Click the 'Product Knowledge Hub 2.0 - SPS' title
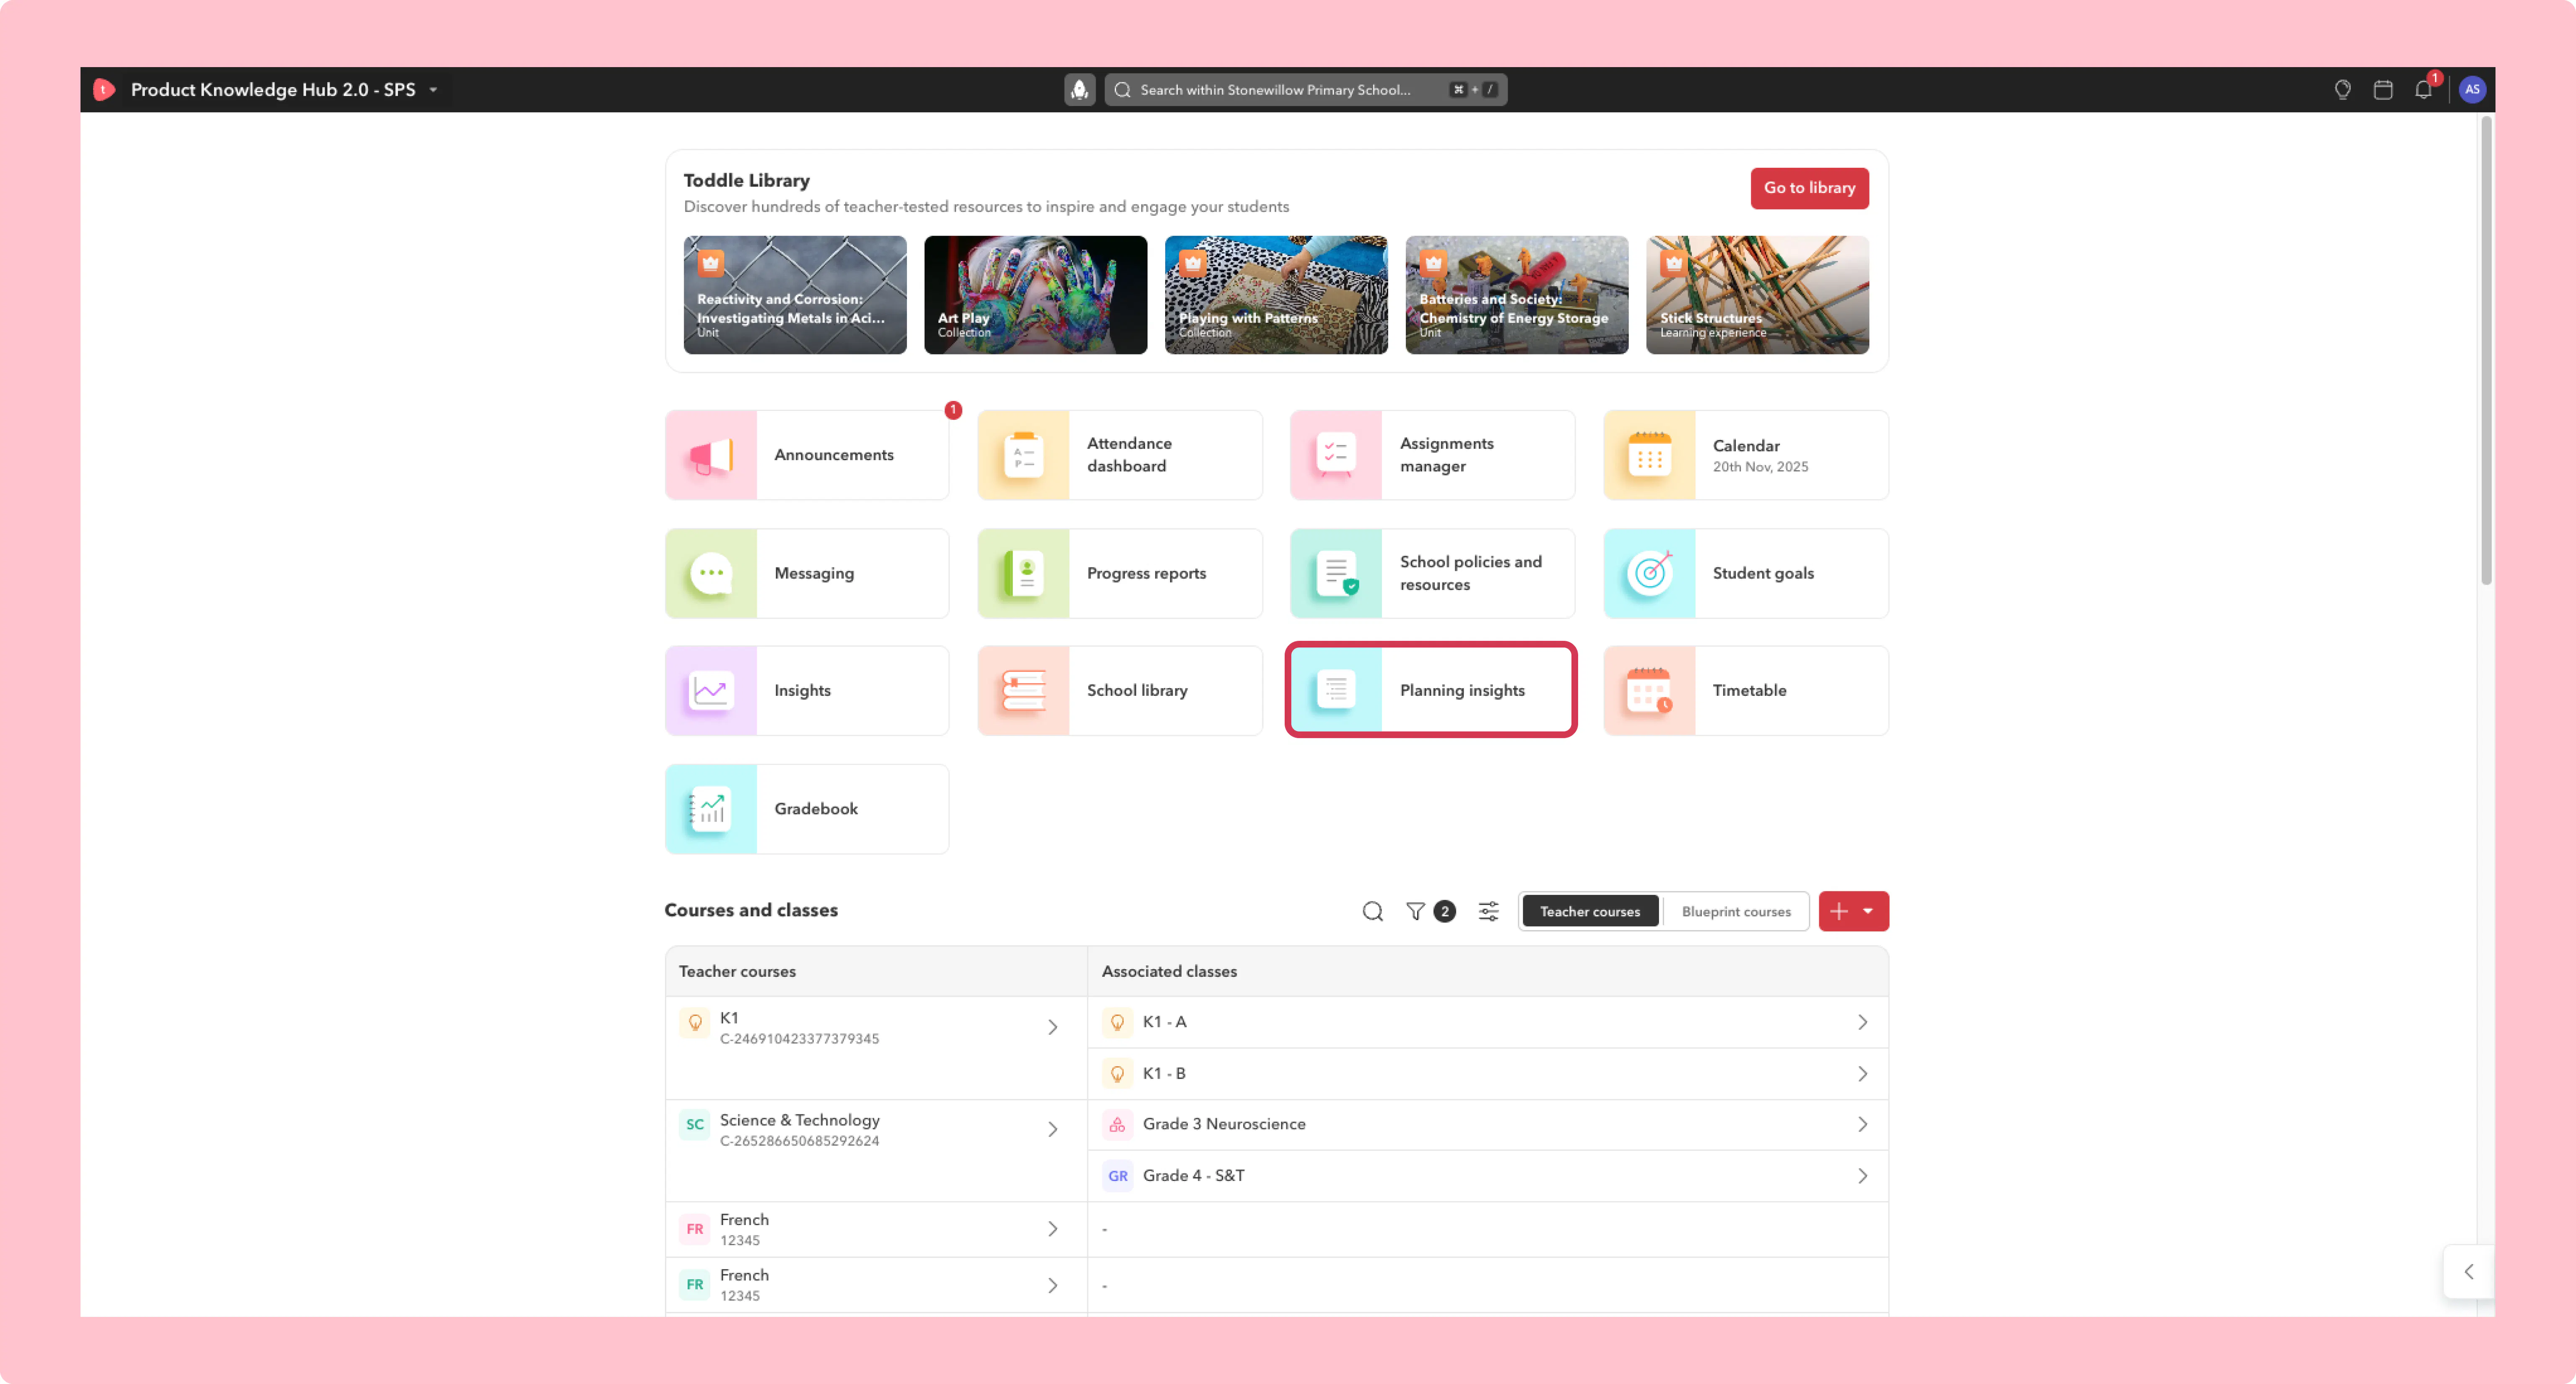 (273, 90)
